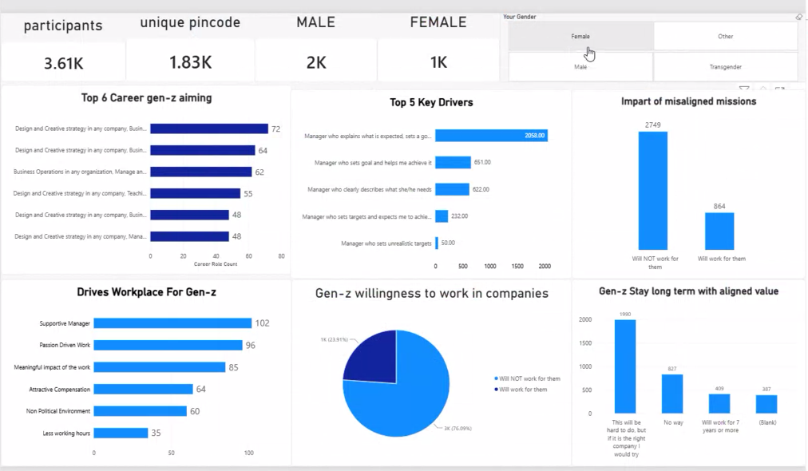Select the Business Operations bar valued 62
This screenshot has height=471, width=808.
201,172
